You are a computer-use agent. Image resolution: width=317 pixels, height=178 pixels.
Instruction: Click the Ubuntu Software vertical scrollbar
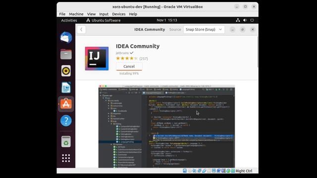[258, 52]
